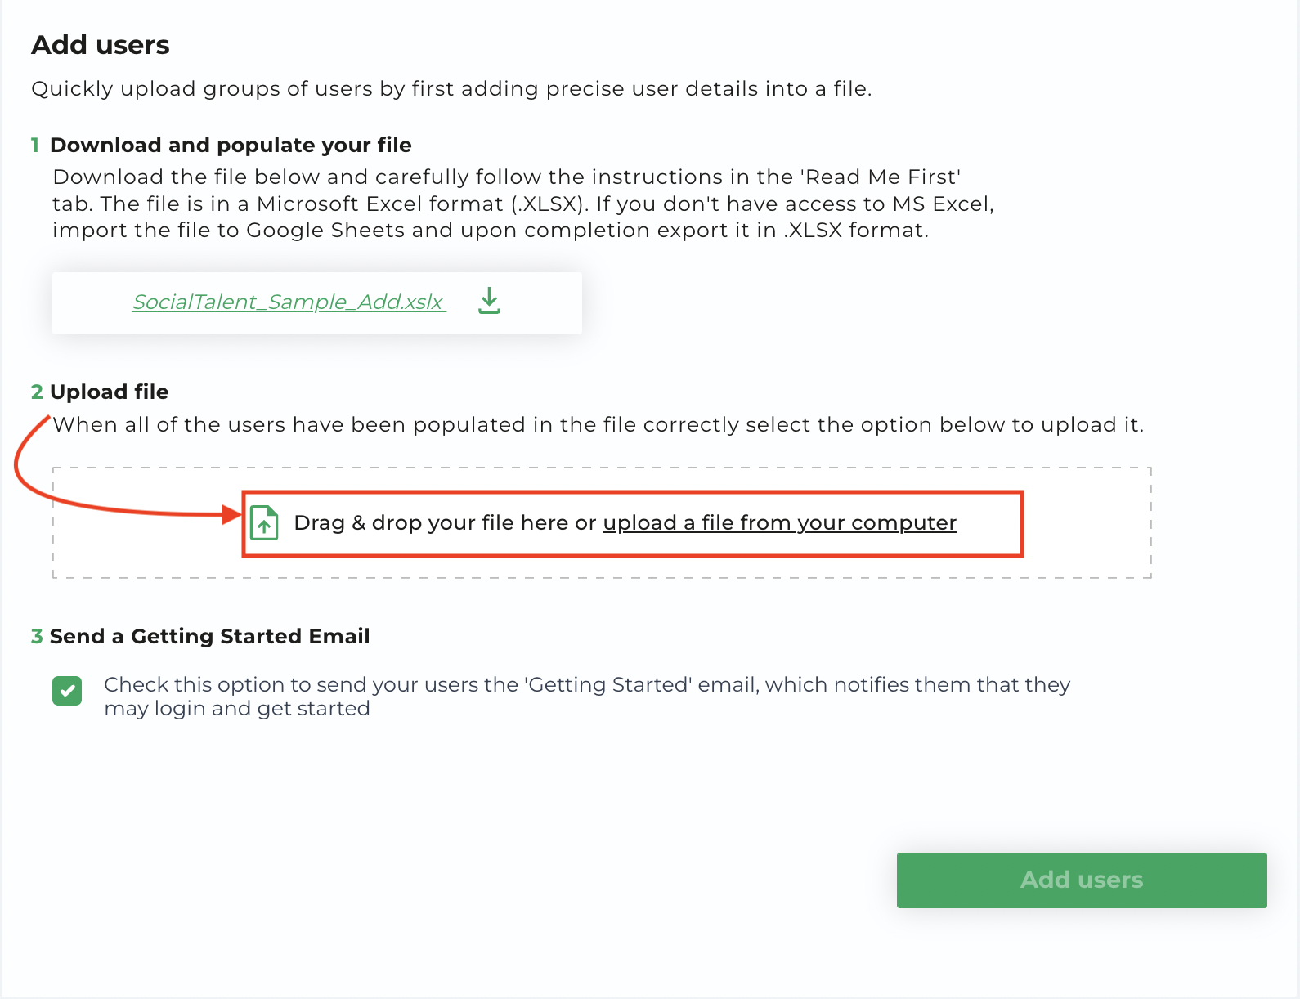Click 'upload a file from your computer' link

(x=779, y=522)
